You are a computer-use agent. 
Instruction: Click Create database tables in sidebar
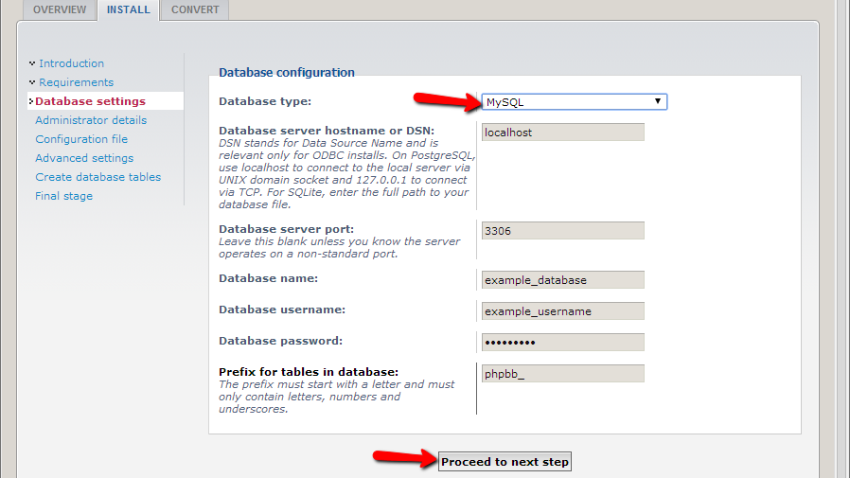tap(97, 177)
